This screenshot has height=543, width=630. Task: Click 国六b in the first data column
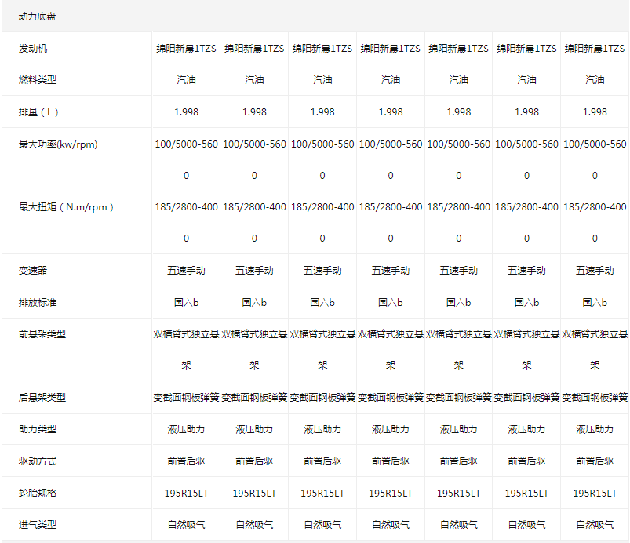pyautogui.click(x=186, y=303)
